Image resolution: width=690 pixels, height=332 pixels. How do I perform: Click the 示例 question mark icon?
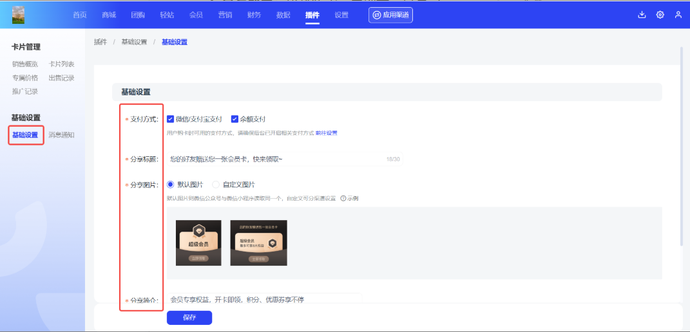tap(343, 198)
